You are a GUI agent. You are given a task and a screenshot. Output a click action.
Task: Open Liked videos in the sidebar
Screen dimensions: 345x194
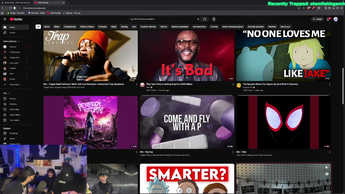click(x=15, y=115)
